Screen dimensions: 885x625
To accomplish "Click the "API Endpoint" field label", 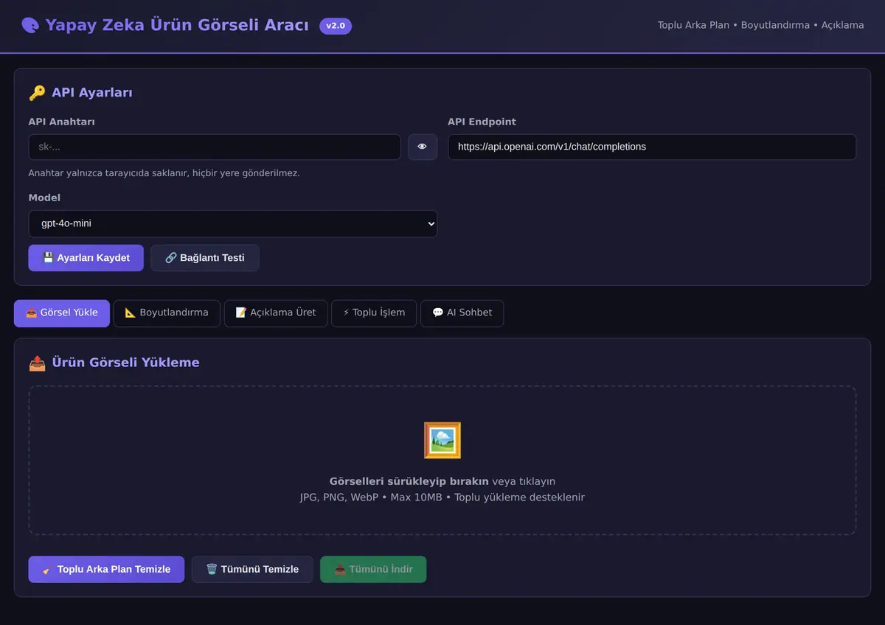I will tap(482, 122).
